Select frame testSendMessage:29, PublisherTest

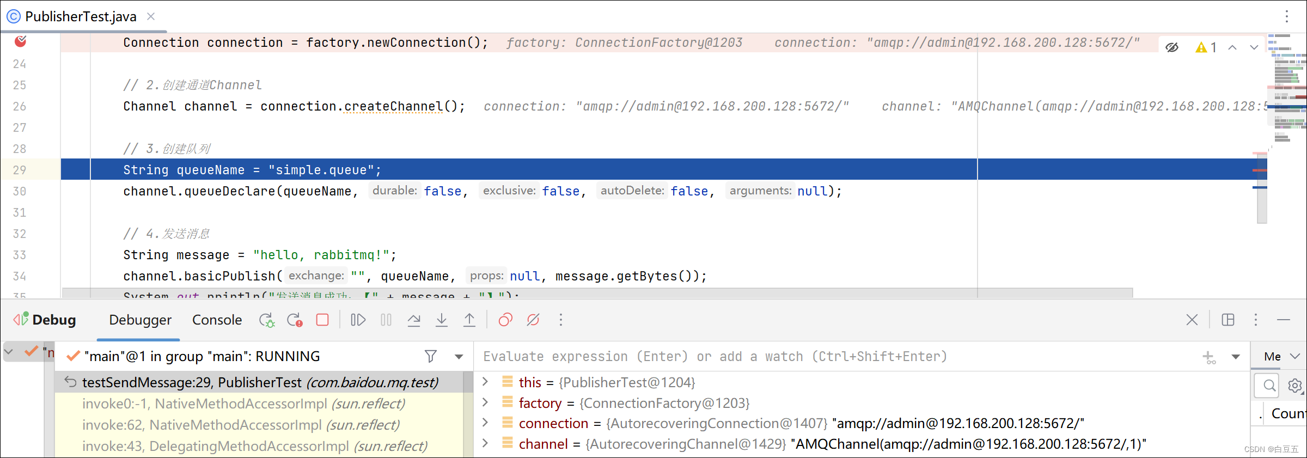(259, 382)
